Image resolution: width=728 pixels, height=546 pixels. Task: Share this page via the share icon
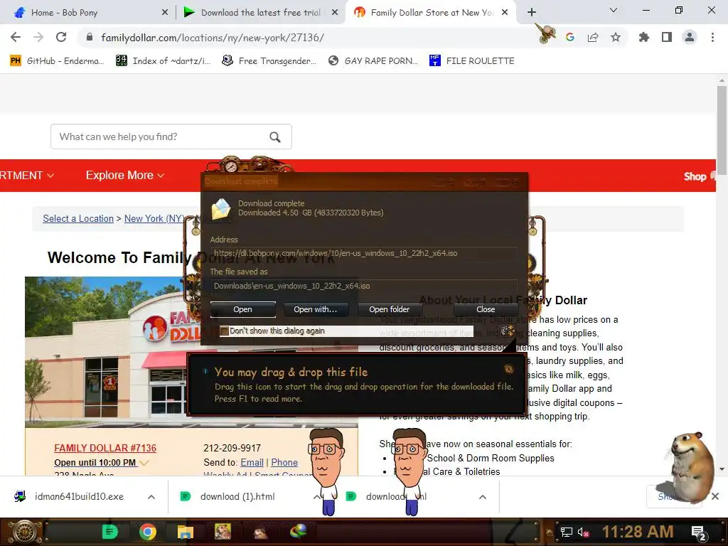593,37
